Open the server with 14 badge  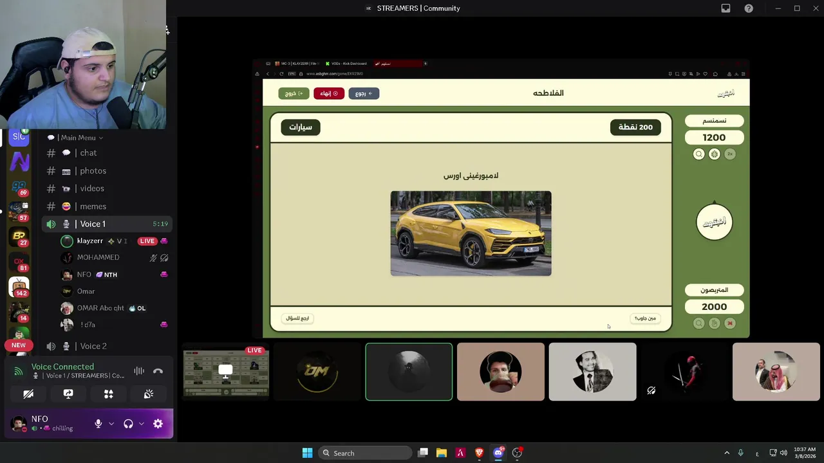pyautogui.click(x=19, y=312)
